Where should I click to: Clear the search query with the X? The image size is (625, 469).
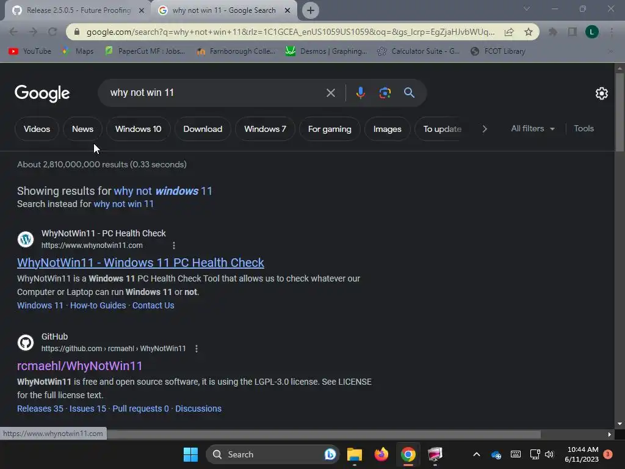pos(330,93)
